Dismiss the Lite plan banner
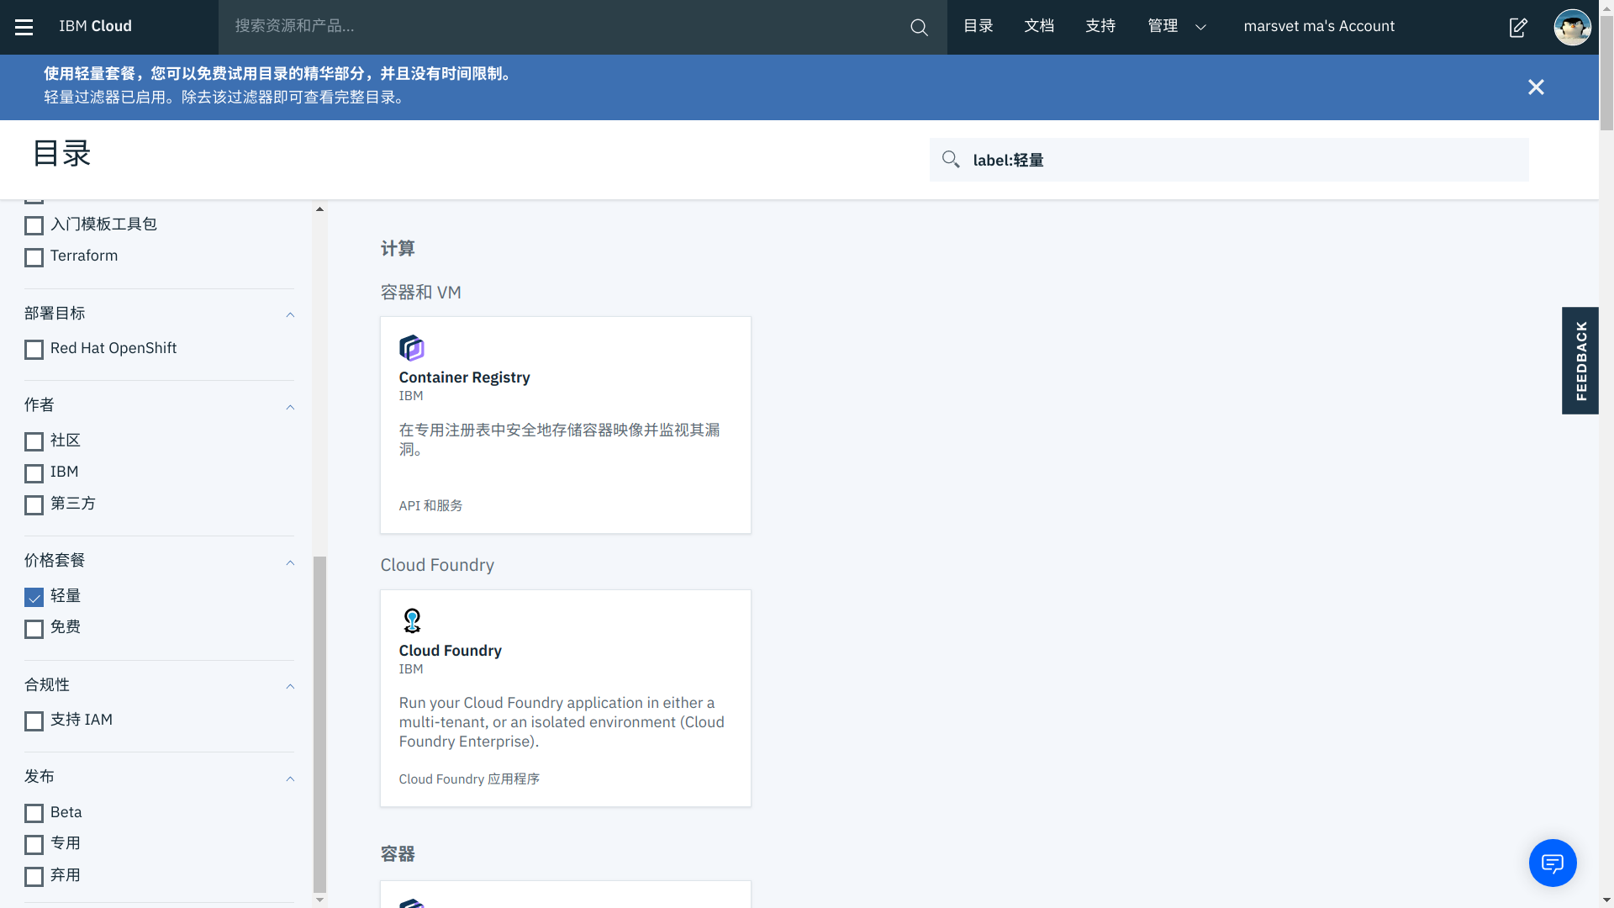Screen dimensions: 1614x908 click(x=1536, y=87)
